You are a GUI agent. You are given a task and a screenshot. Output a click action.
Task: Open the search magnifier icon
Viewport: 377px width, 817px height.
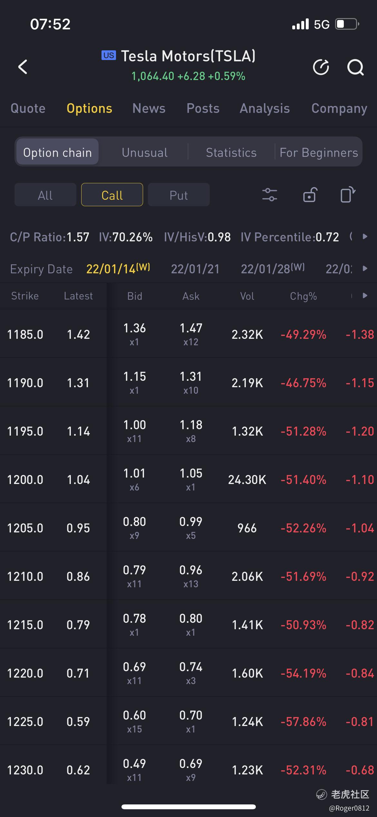click(x=355, y=67)
